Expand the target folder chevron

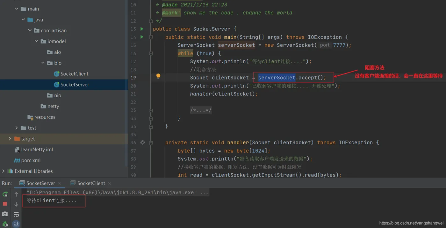(10, 139)
